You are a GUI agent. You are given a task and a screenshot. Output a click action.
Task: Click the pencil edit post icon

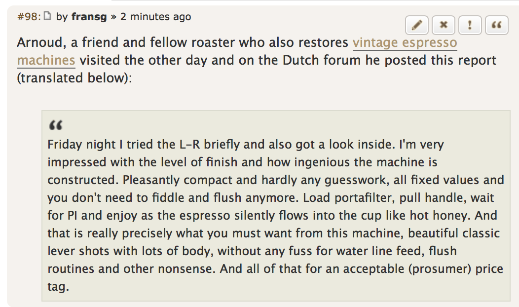[x=417, y=25]
